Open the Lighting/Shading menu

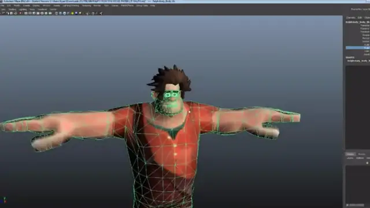71,5
